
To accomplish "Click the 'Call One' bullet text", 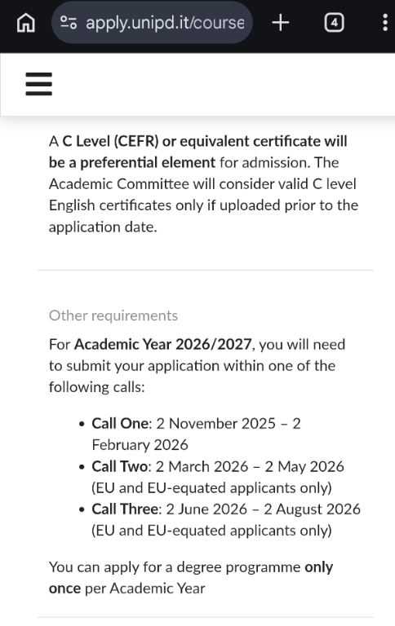I will click(x=120, y=423).
